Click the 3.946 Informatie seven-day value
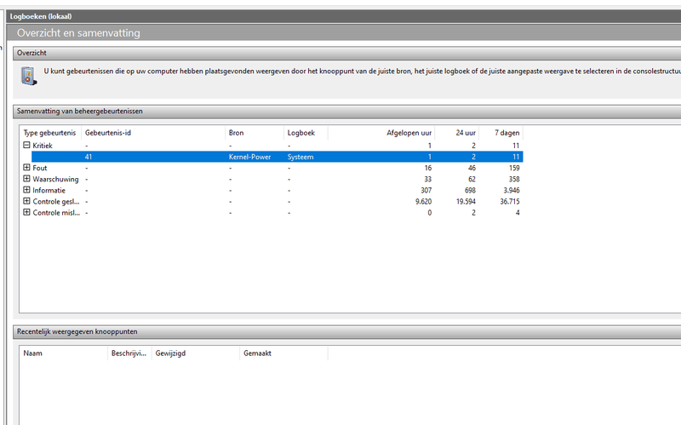Screen dimensions: 681x425 pos(512,190)
